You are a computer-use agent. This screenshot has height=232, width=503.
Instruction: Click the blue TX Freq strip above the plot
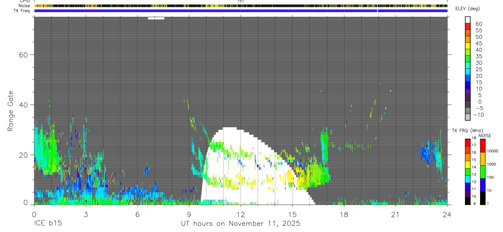coord(241,11)
